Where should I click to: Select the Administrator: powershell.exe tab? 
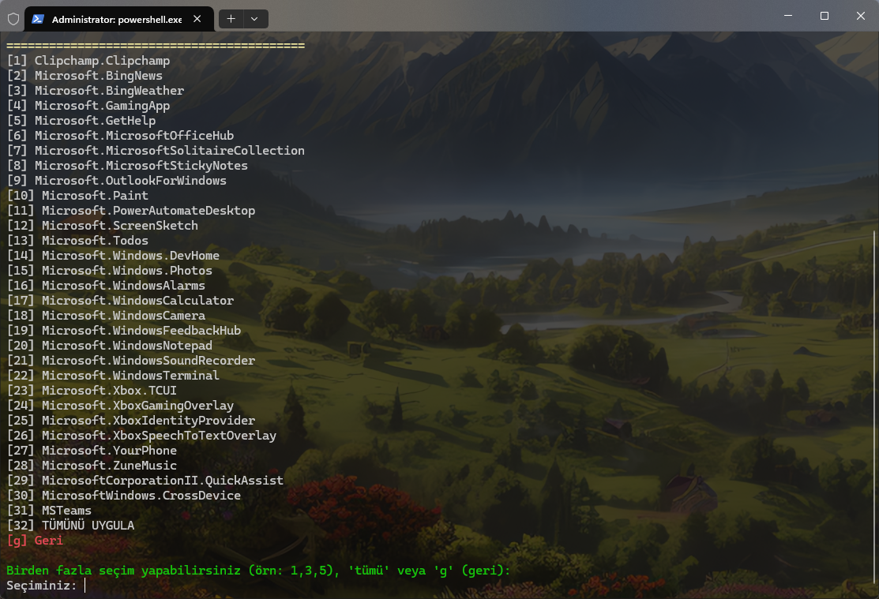coord(118,19)
